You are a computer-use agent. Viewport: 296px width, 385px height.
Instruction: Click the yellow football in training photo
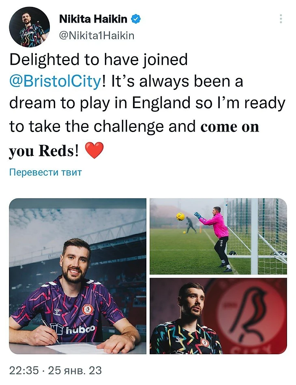tap(180, 217)
